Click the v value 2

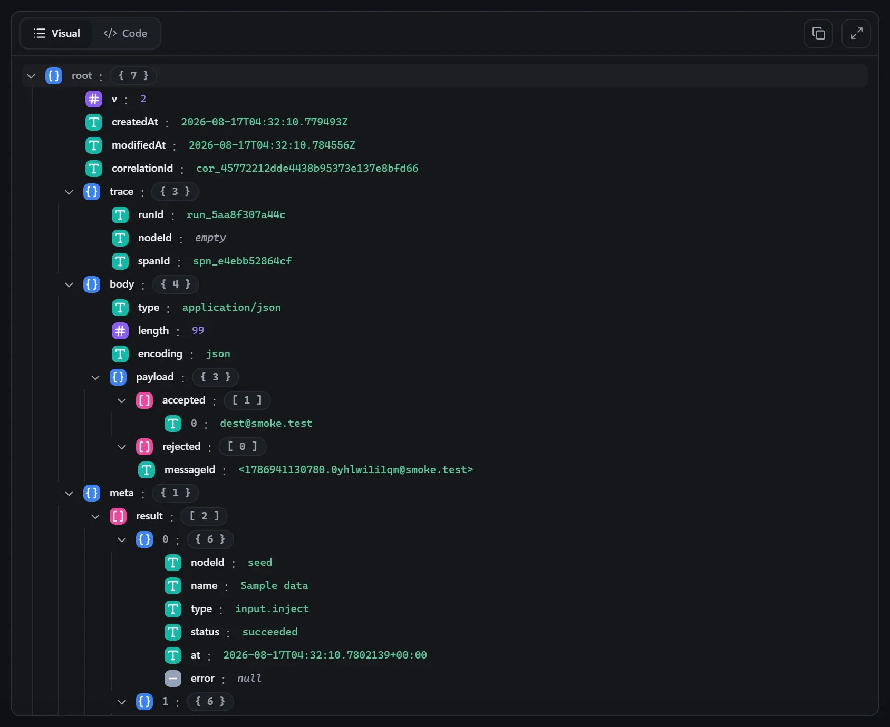pyautogui.click(x=143, y=99)
